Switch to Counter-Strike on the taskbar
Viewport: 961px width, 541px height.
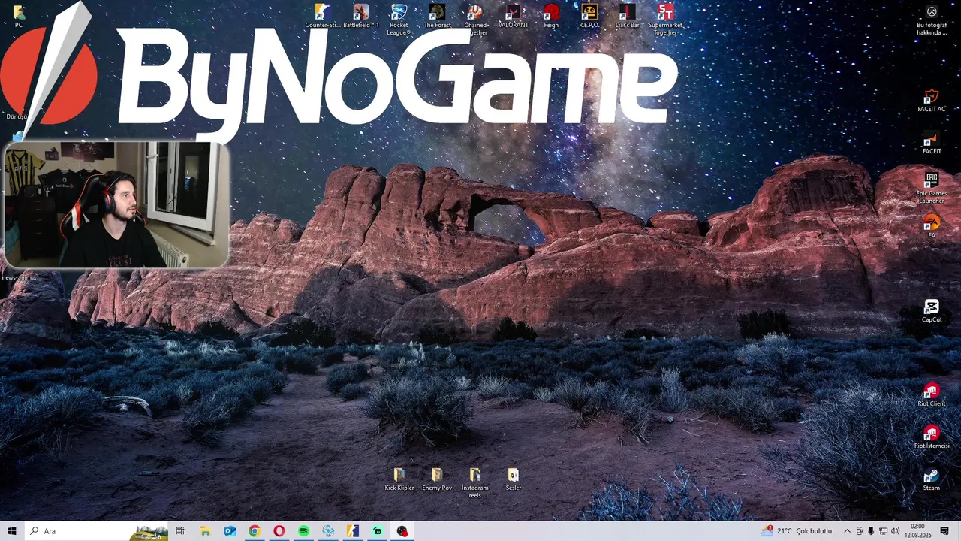[x=353, y=531]
